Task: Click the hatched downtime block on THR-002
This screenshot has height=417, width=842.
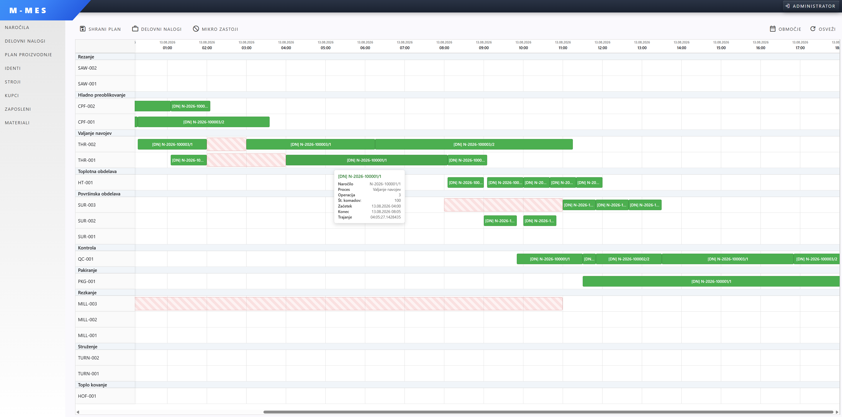Action: (226, 145)
